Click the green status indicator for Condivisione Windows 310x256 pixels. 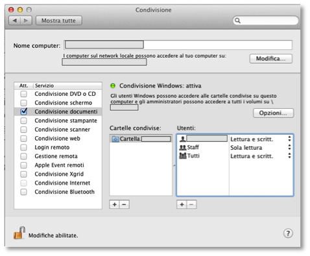coord(113,86)
